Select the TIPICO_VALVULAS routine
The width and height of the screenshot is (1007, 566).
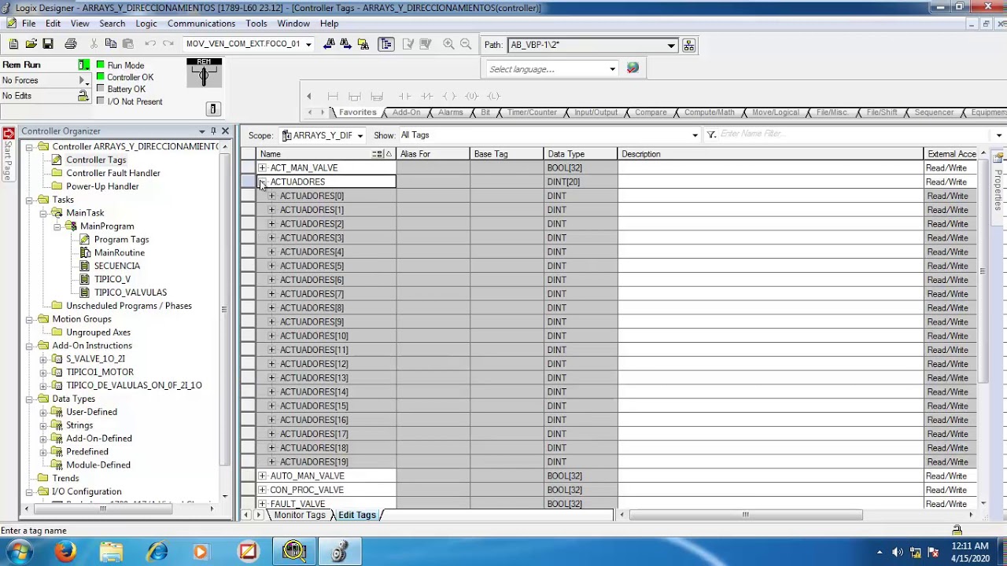131,292
